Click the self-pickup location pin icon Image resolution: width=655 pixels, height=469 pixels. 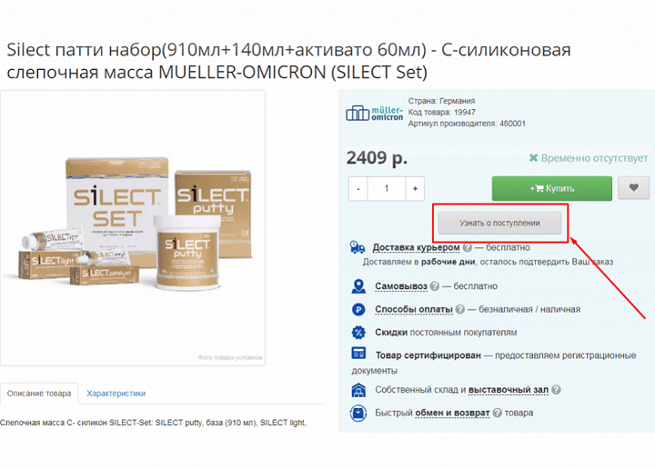pos(358,286)
